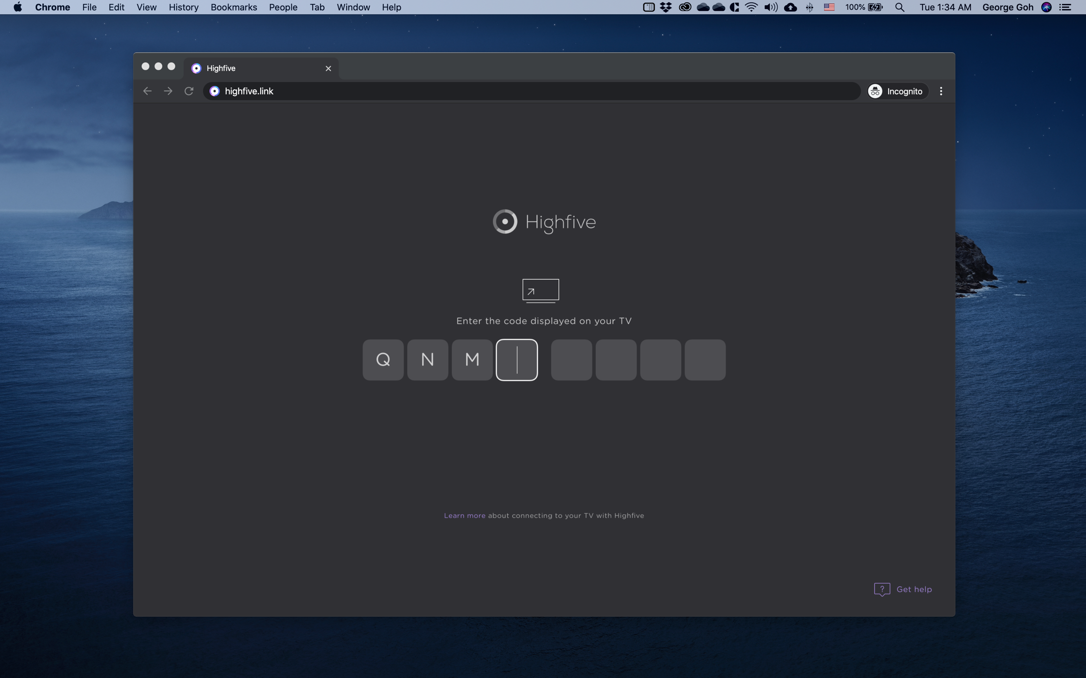The height and width of the screenshot is (678, 1086).
Task: Select the code box containing N
Action: click(x=428, y=360)
